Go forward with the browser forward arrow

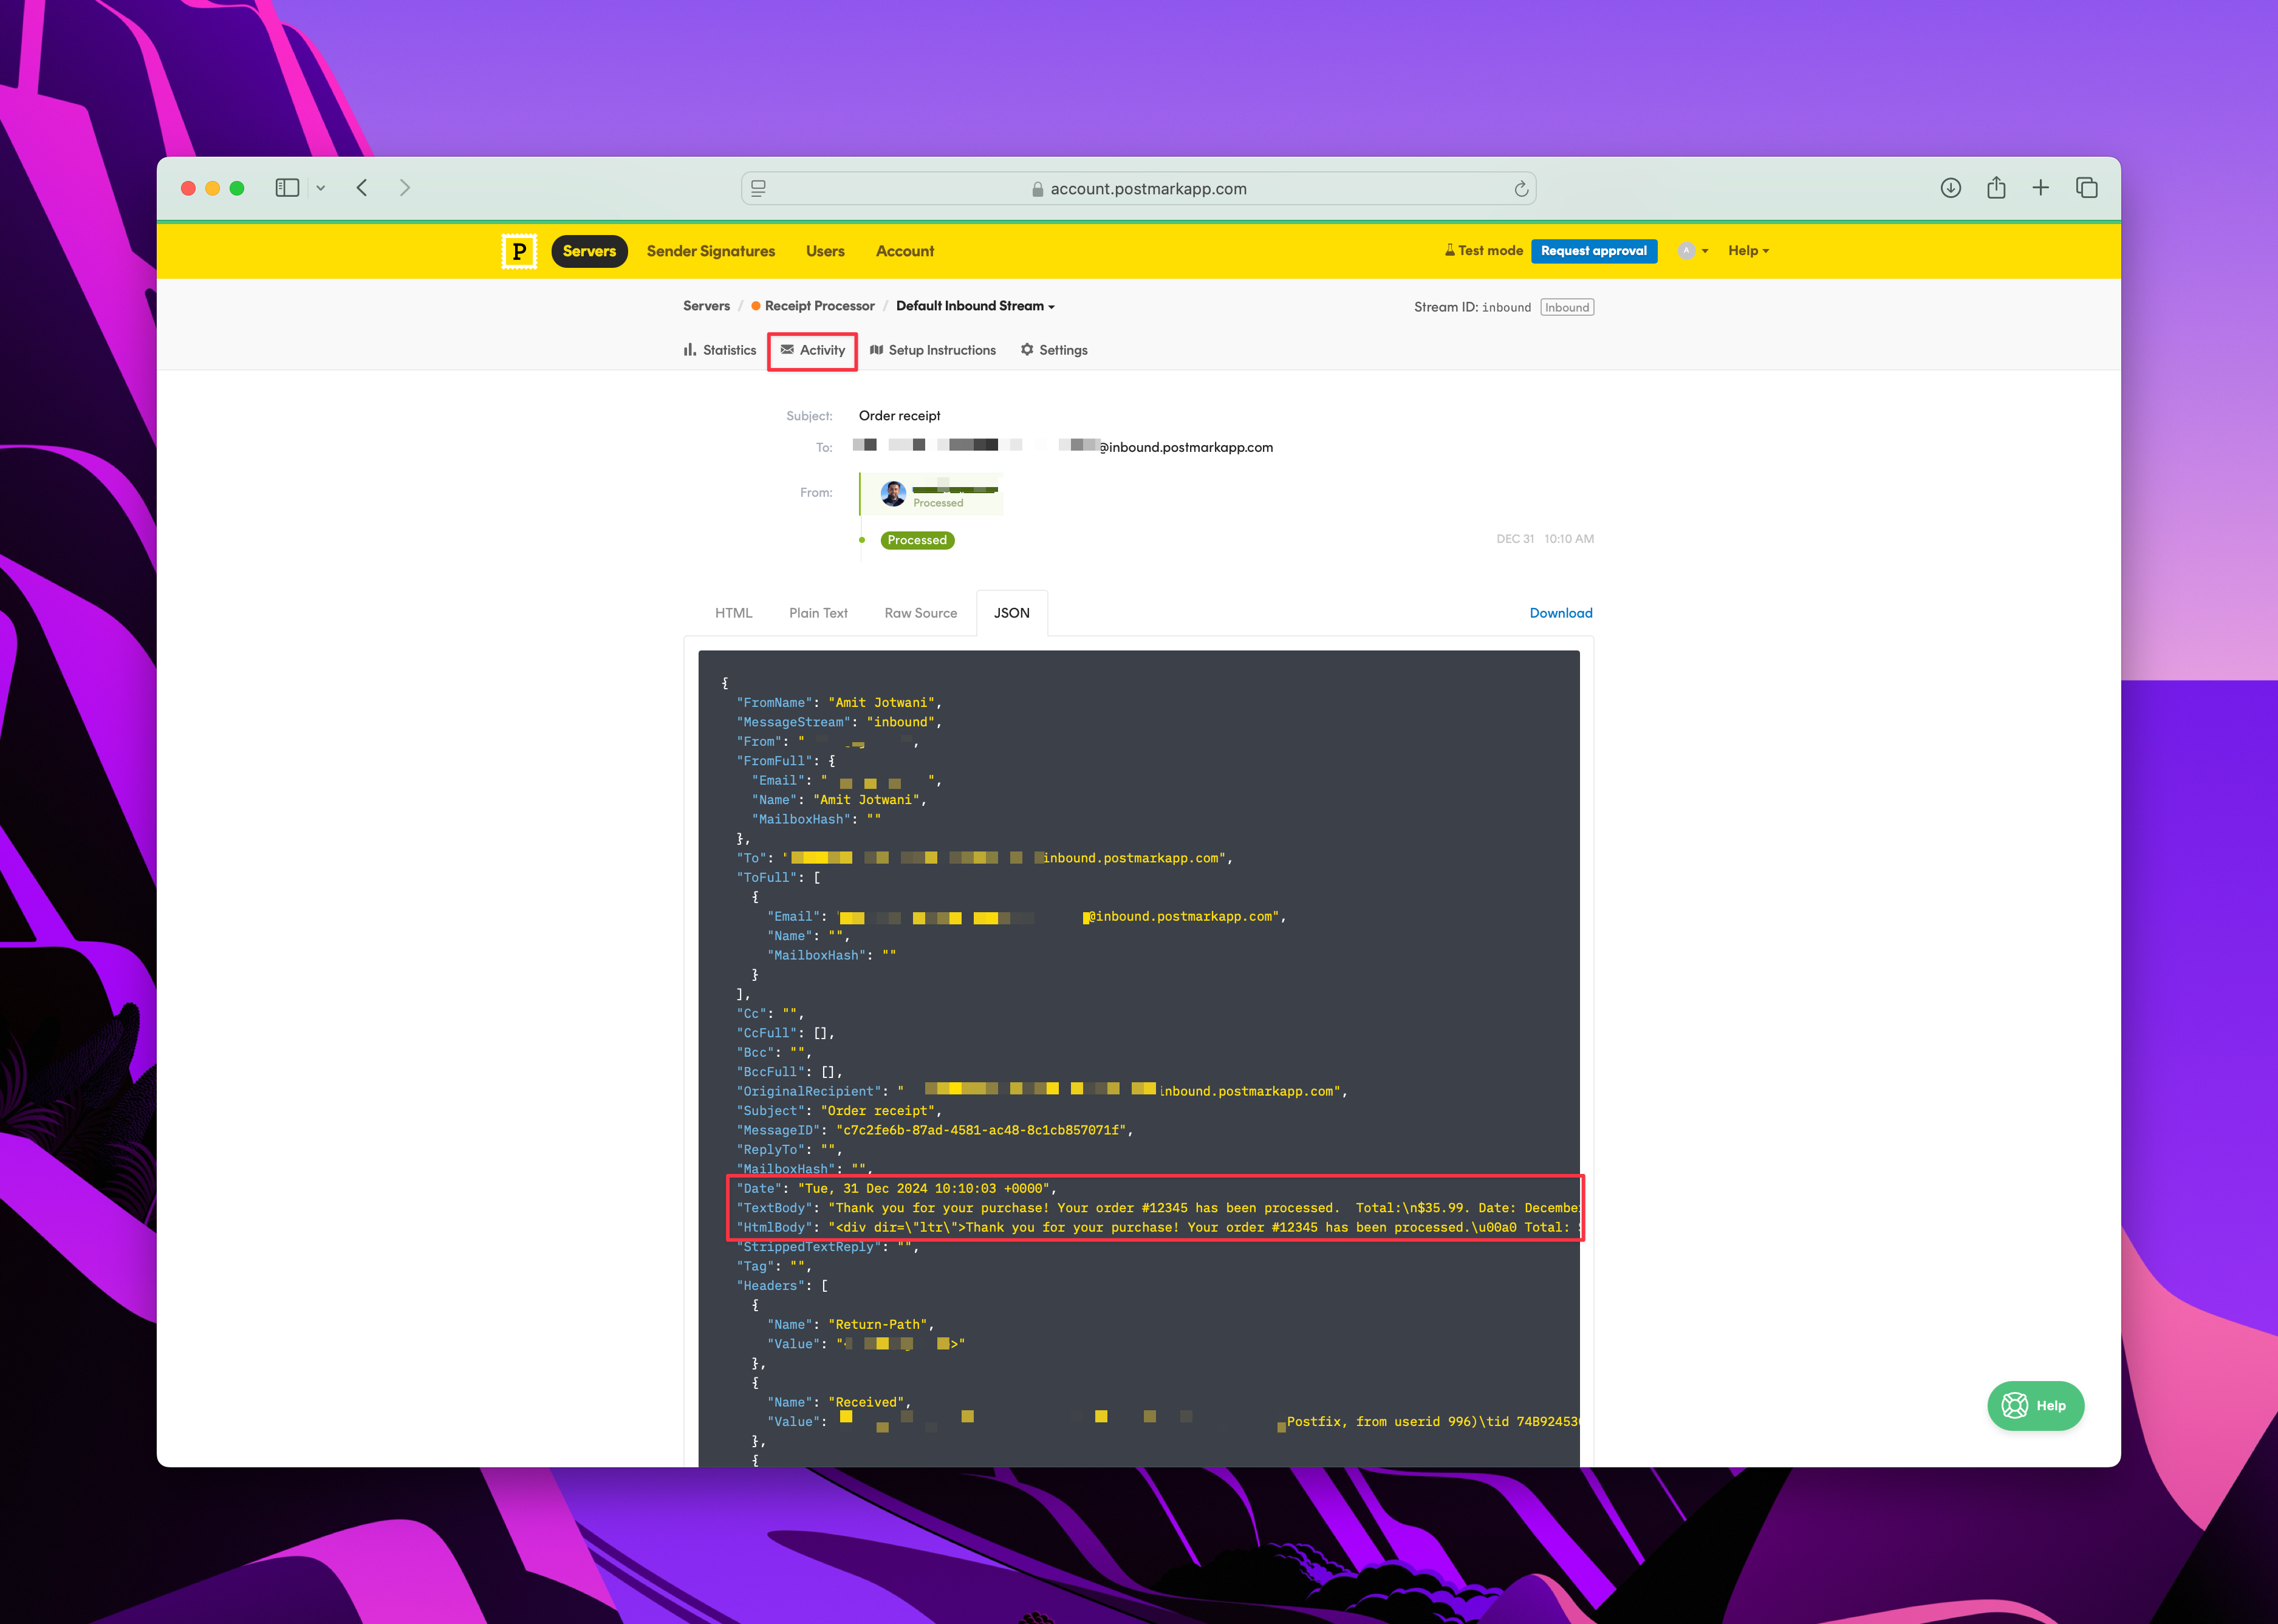(x=404, y=188)
